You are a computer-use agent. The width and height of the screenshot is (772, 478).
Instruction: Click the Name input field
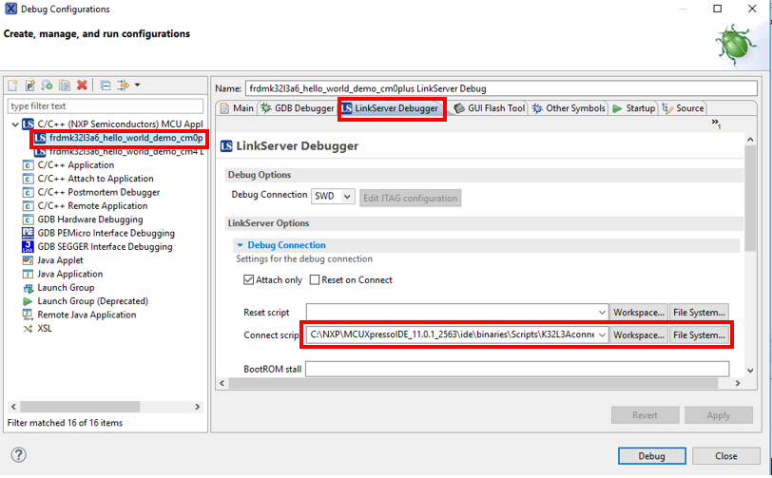click(501, 88)
